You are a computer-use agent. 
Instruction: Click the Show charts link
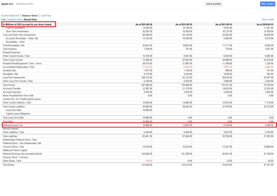point(268,19)
